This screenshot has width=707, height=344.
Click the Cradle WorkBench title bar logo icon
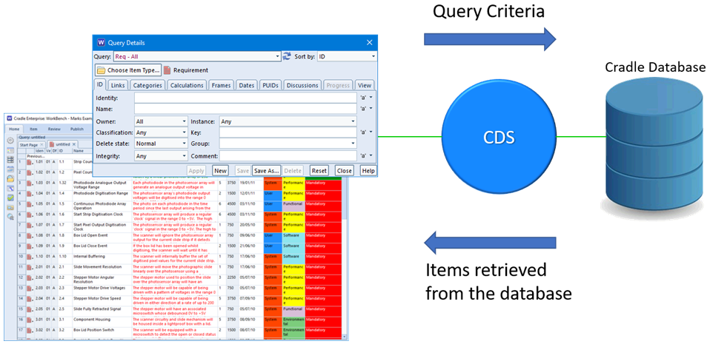click(10, 118)
